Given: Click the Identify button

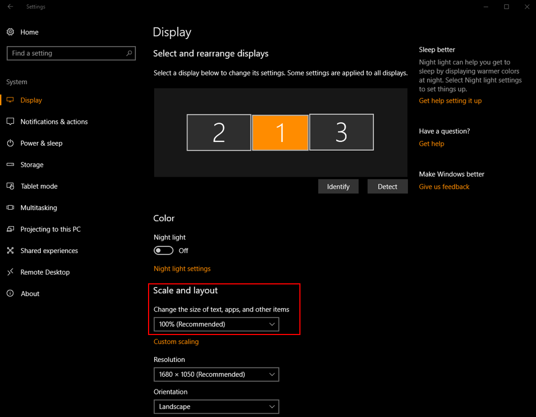Looking at the screenshot, I should click(x=338, y=186).
